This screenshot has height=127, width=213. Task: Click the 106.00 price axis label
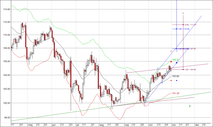point(6,61)
